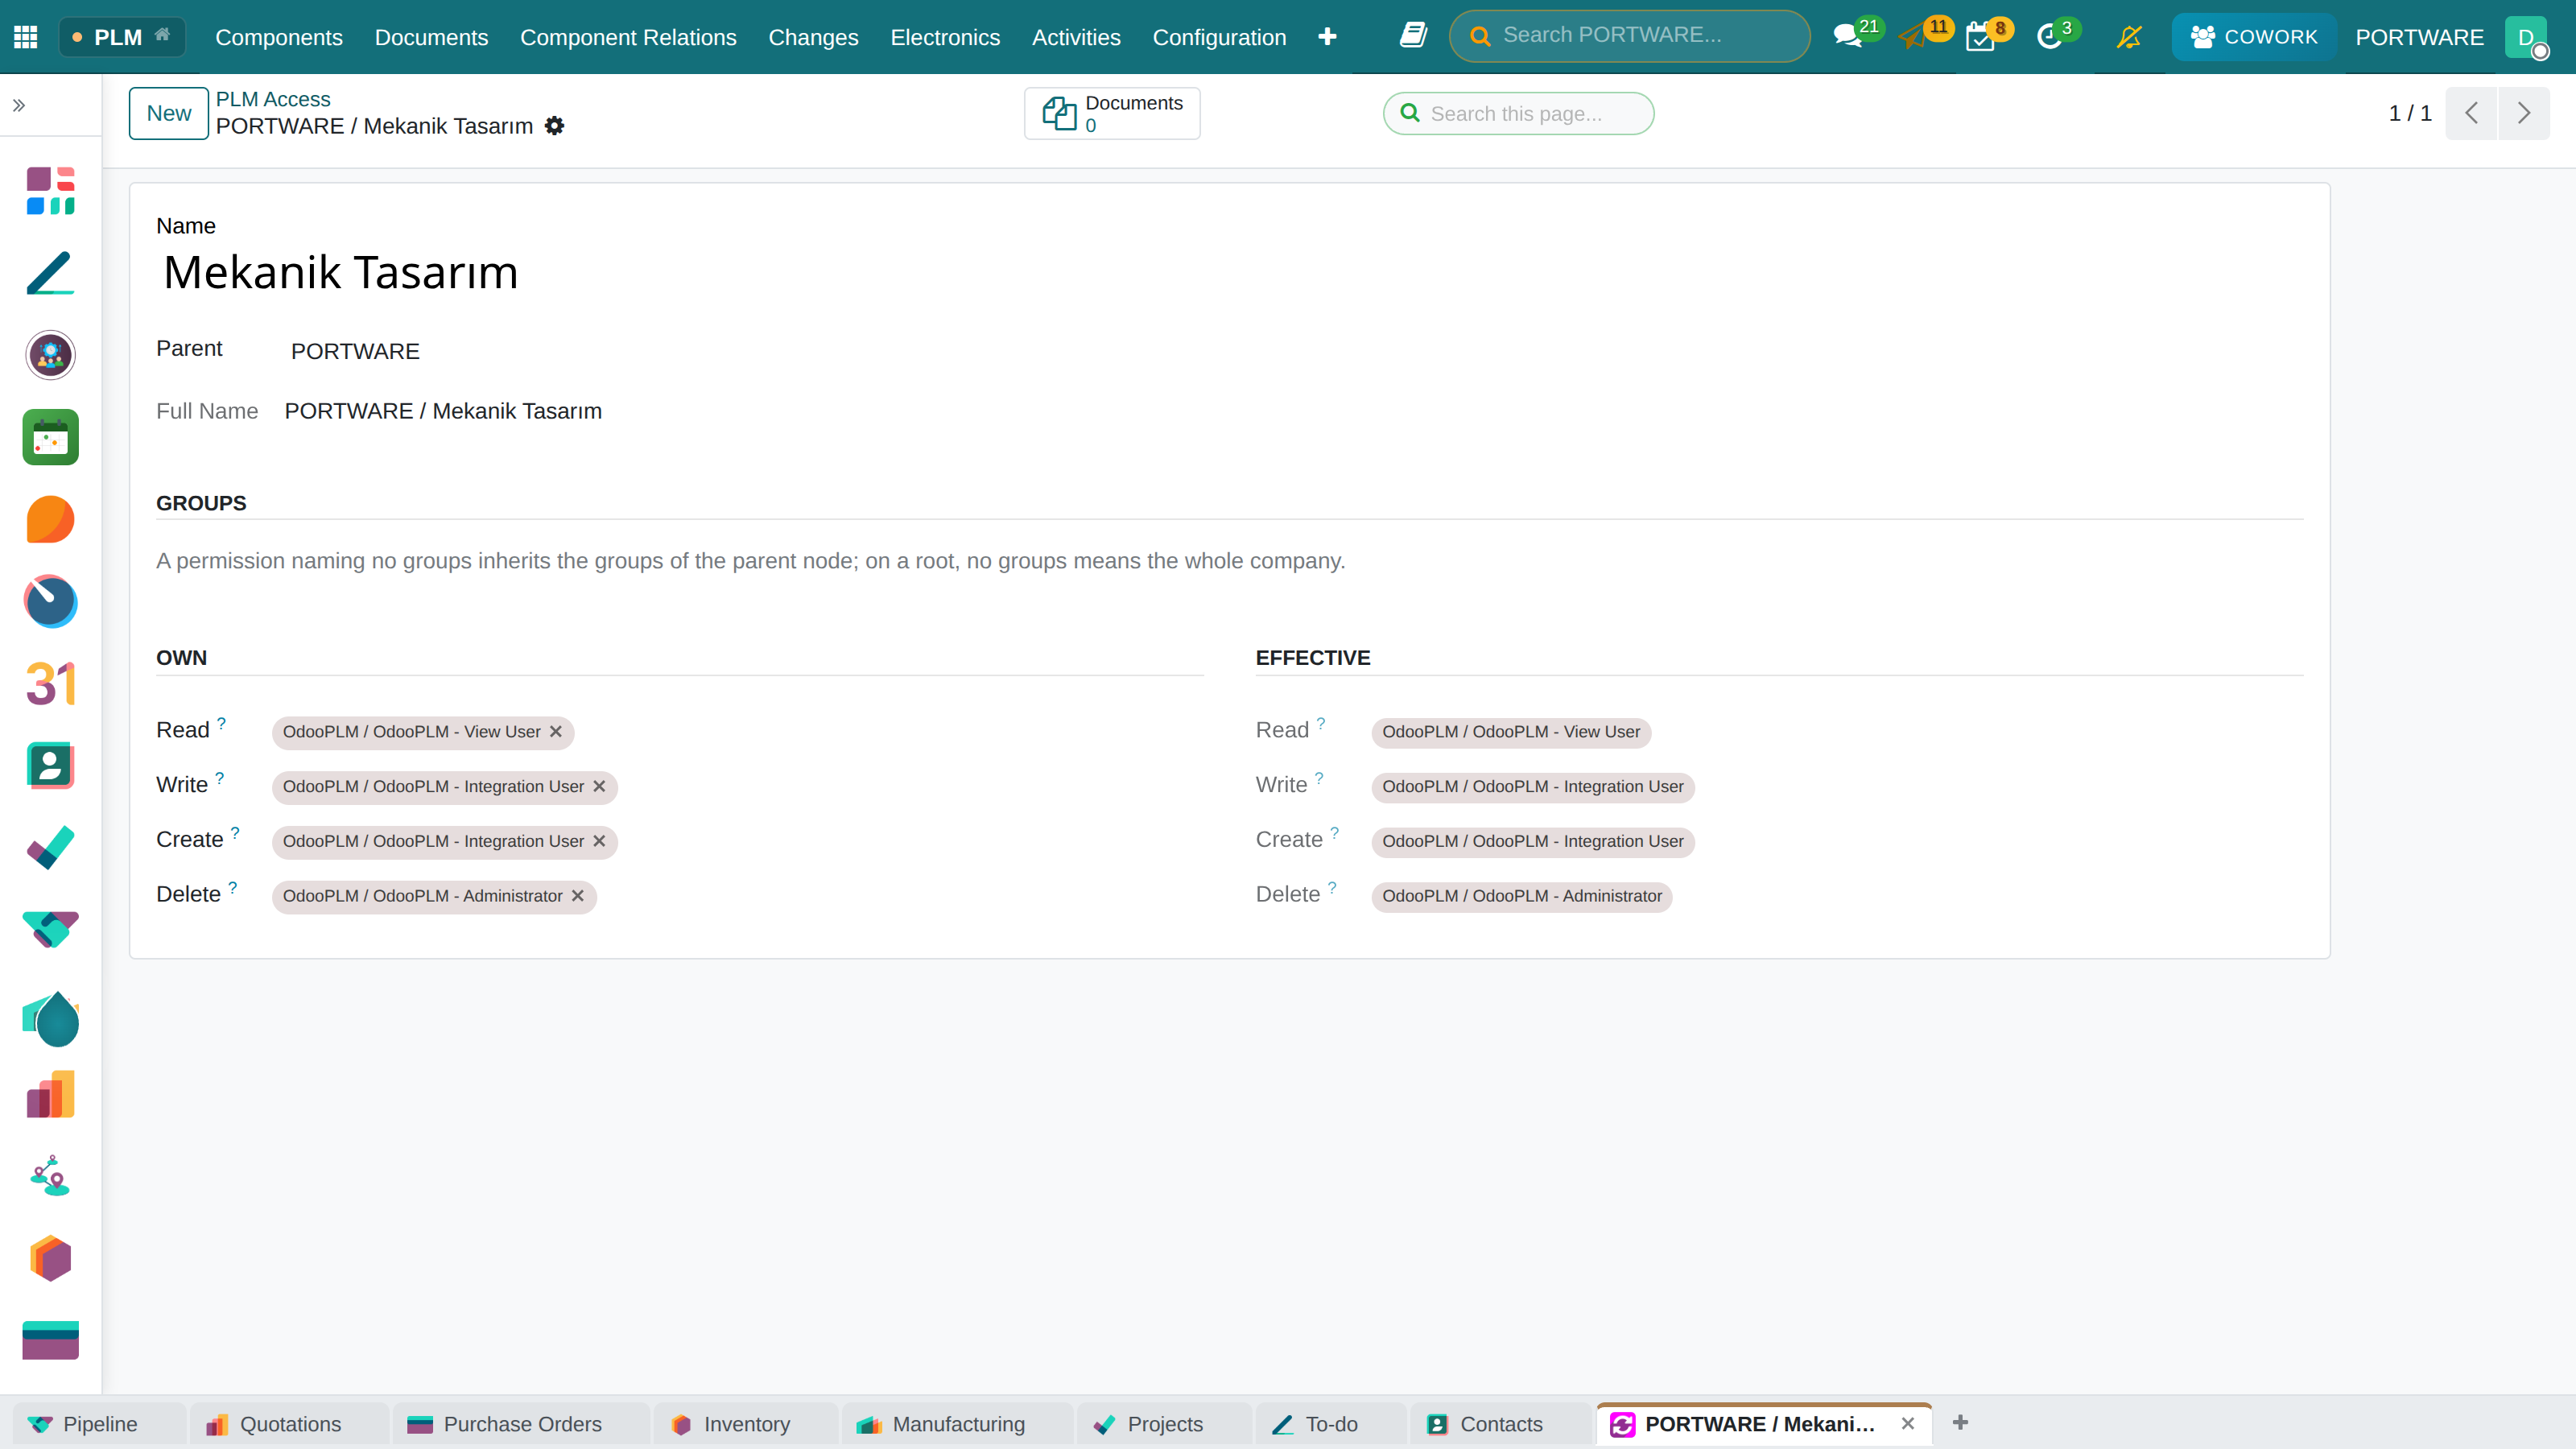Focus the Search this page field
The height and width of the screenshot is (1449, 2576).
pyautogui.click(x=1518, y=113)
